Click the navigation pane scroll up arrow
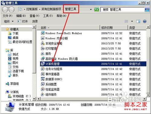 (x=34, y=27)
